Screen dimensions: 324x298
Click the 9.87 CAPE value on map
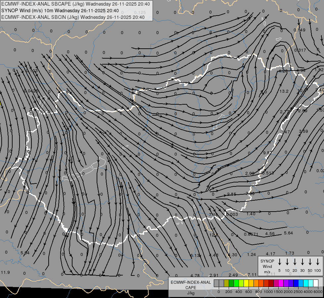268,153
